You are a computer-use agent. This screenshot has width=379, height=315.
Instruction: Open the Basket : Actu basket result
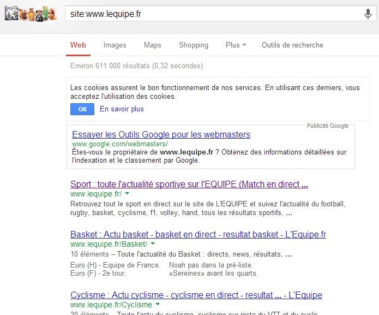[198, 234]
